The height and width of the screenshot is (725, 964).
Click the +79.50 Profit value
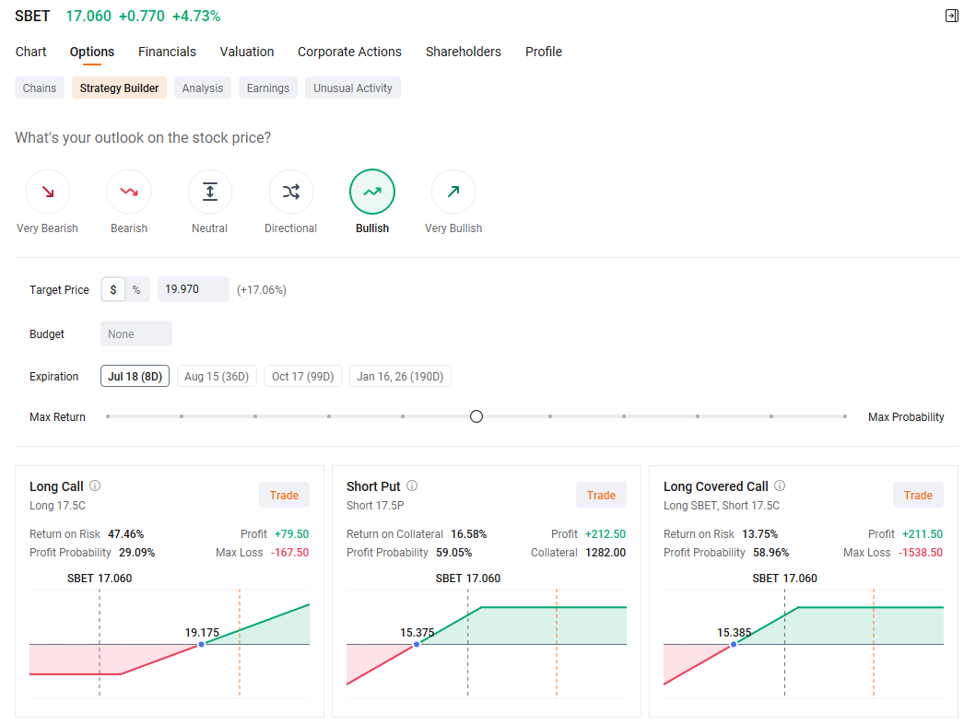click(291, 534)
